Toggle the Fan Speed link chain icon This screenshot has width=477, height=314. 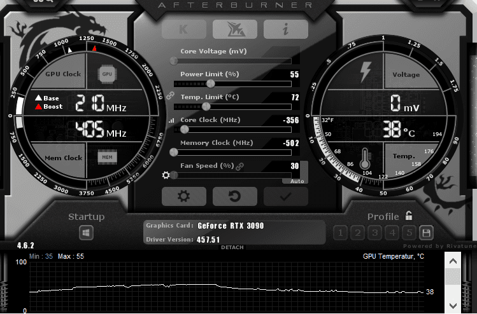tap(239, 167)
